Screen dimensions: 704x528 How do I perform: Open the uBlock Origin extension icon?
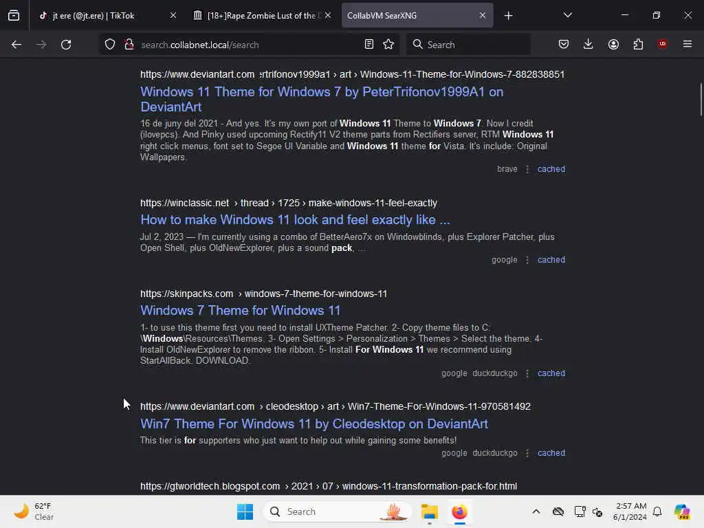(662, 43)
